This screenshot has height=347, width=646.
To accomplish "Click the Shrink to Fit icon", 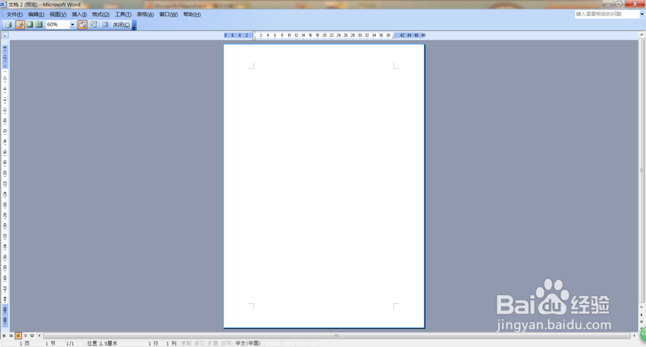I will coord(94,25).
